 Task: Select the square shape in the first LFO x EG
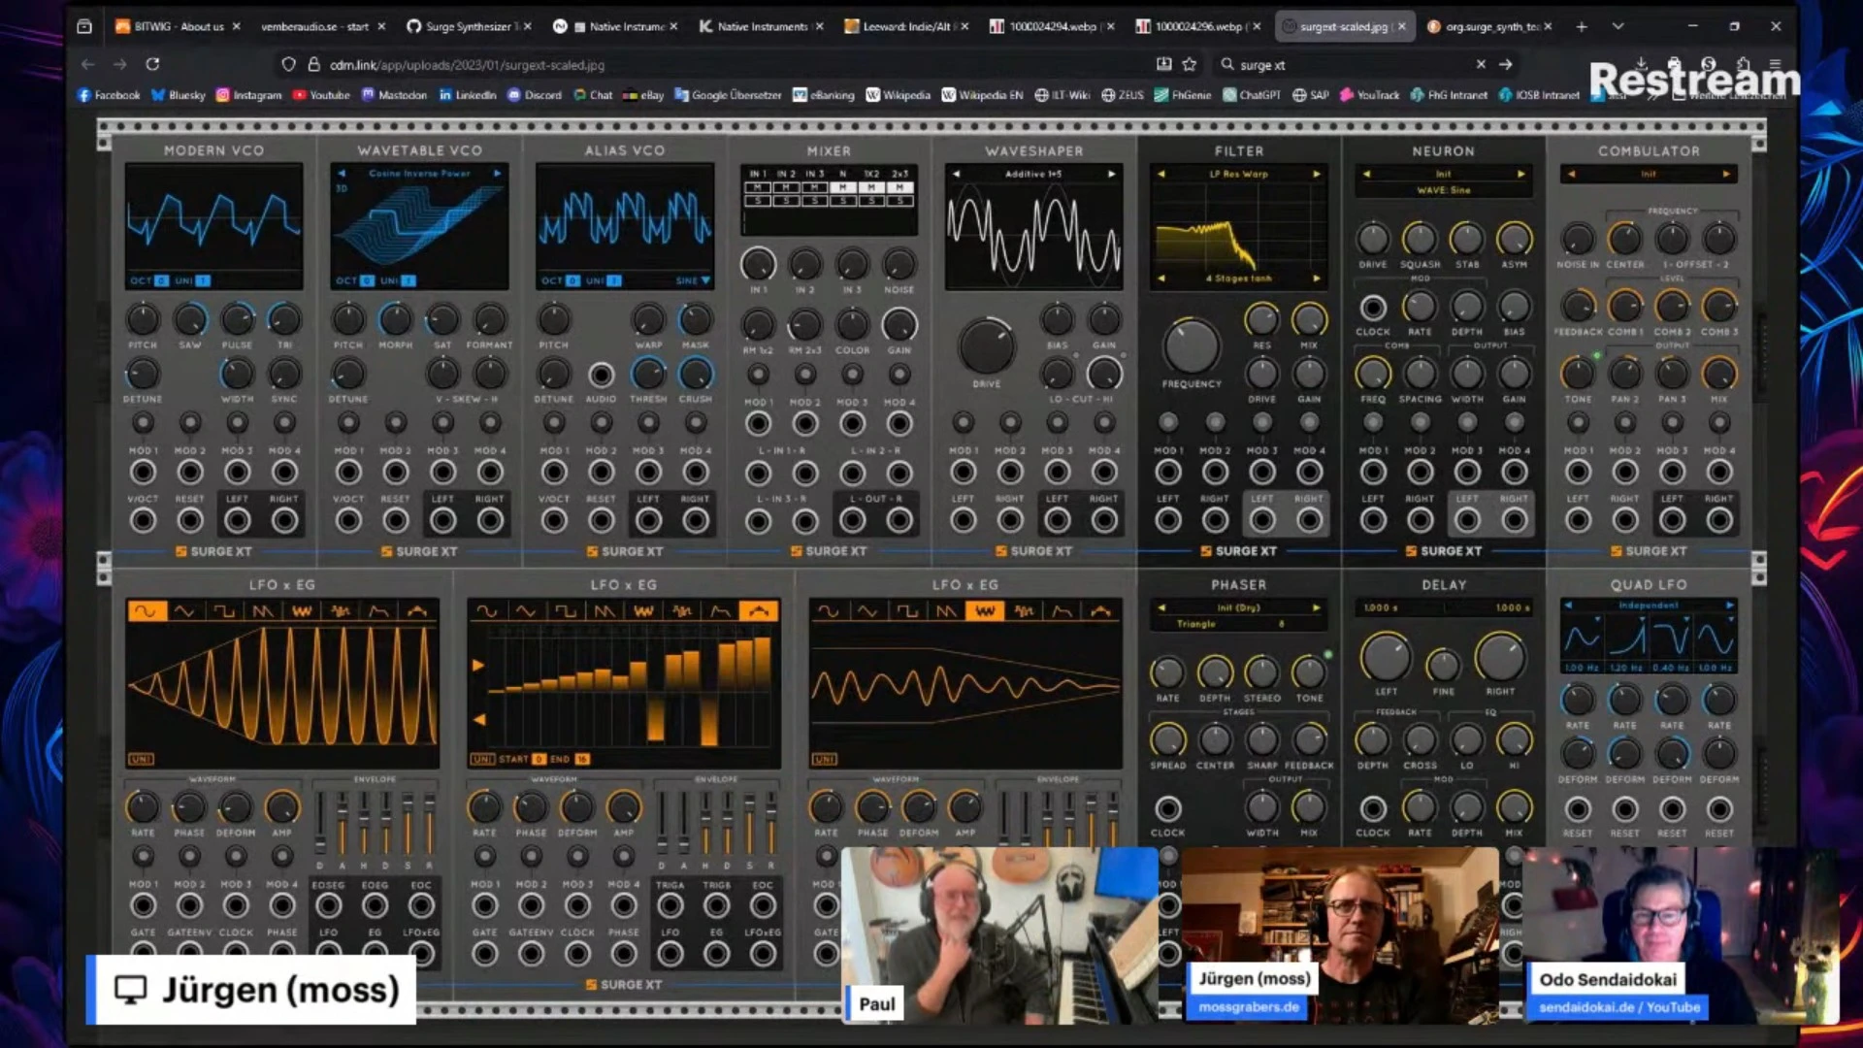pyautogui.click(x=224, y=611)
